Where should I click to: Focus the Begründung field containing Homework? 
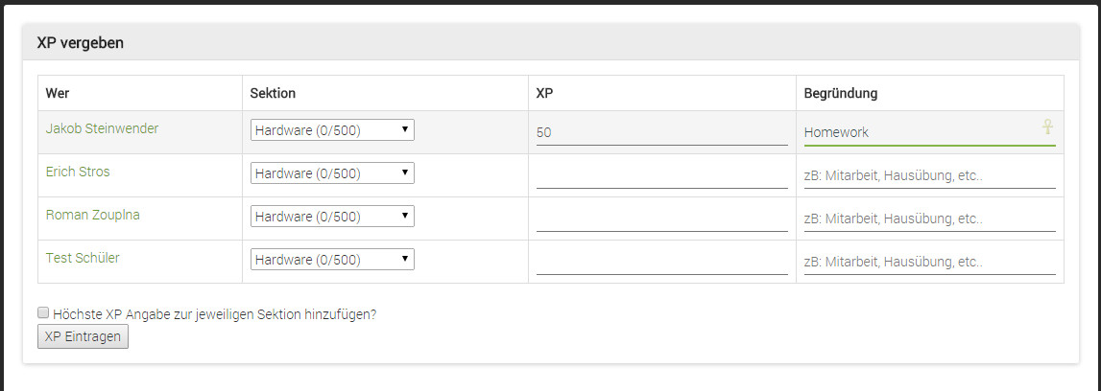coord(930,131)
